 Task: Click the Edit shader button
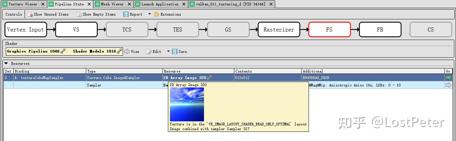[x=154, y=52]
